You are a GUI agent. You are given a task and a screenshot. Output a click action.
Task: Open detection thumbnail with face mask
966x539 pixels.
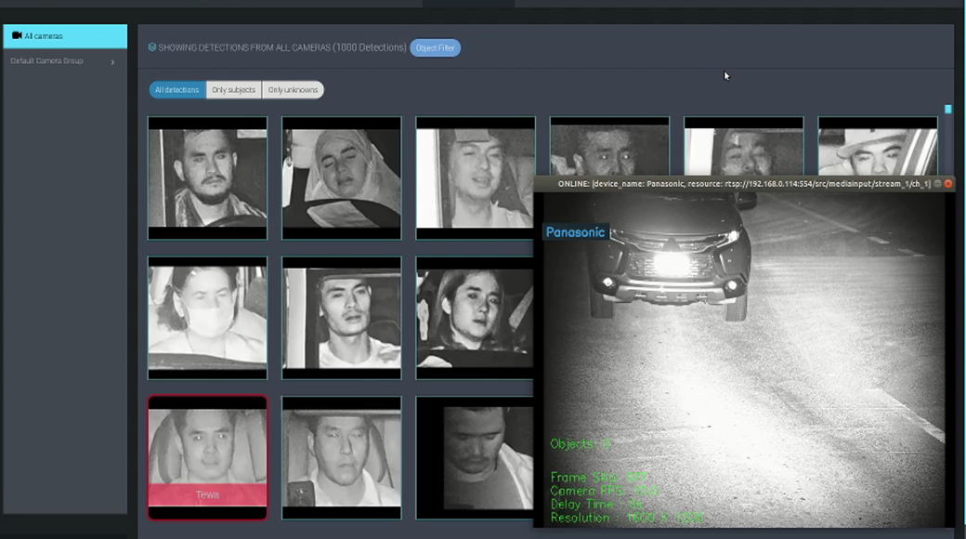coord(207,317)
